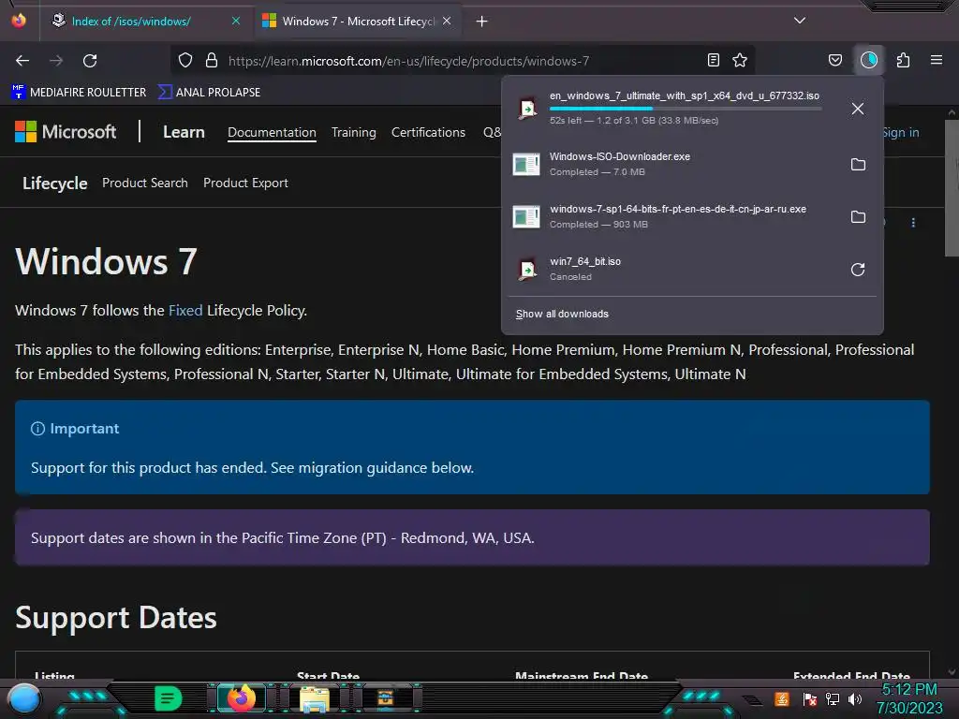Open the Learn home link
This screenshot has width=959, height=719.
[x=184, y=132]
